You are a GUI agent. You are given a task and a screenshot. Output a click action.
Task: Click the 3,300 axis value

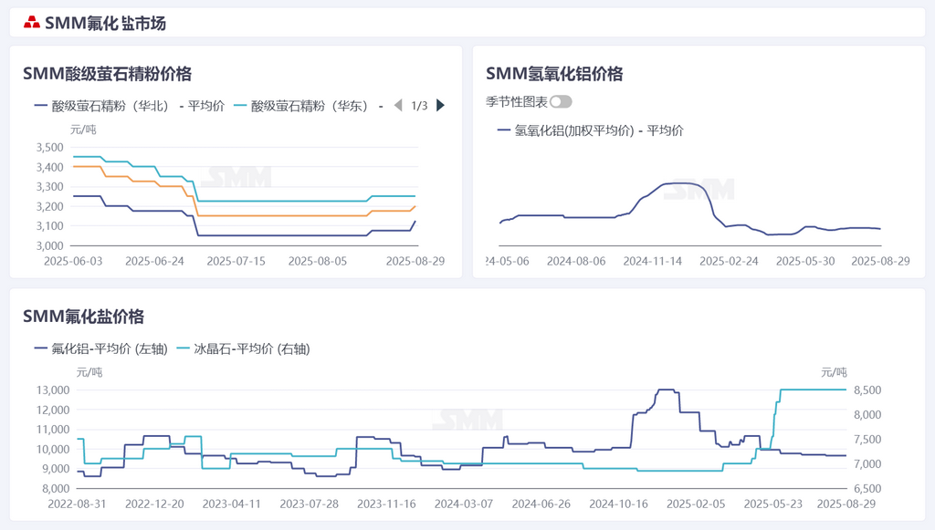coord(50,186)
